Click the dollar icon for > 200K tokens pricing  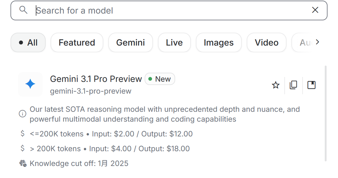point(23,148)
